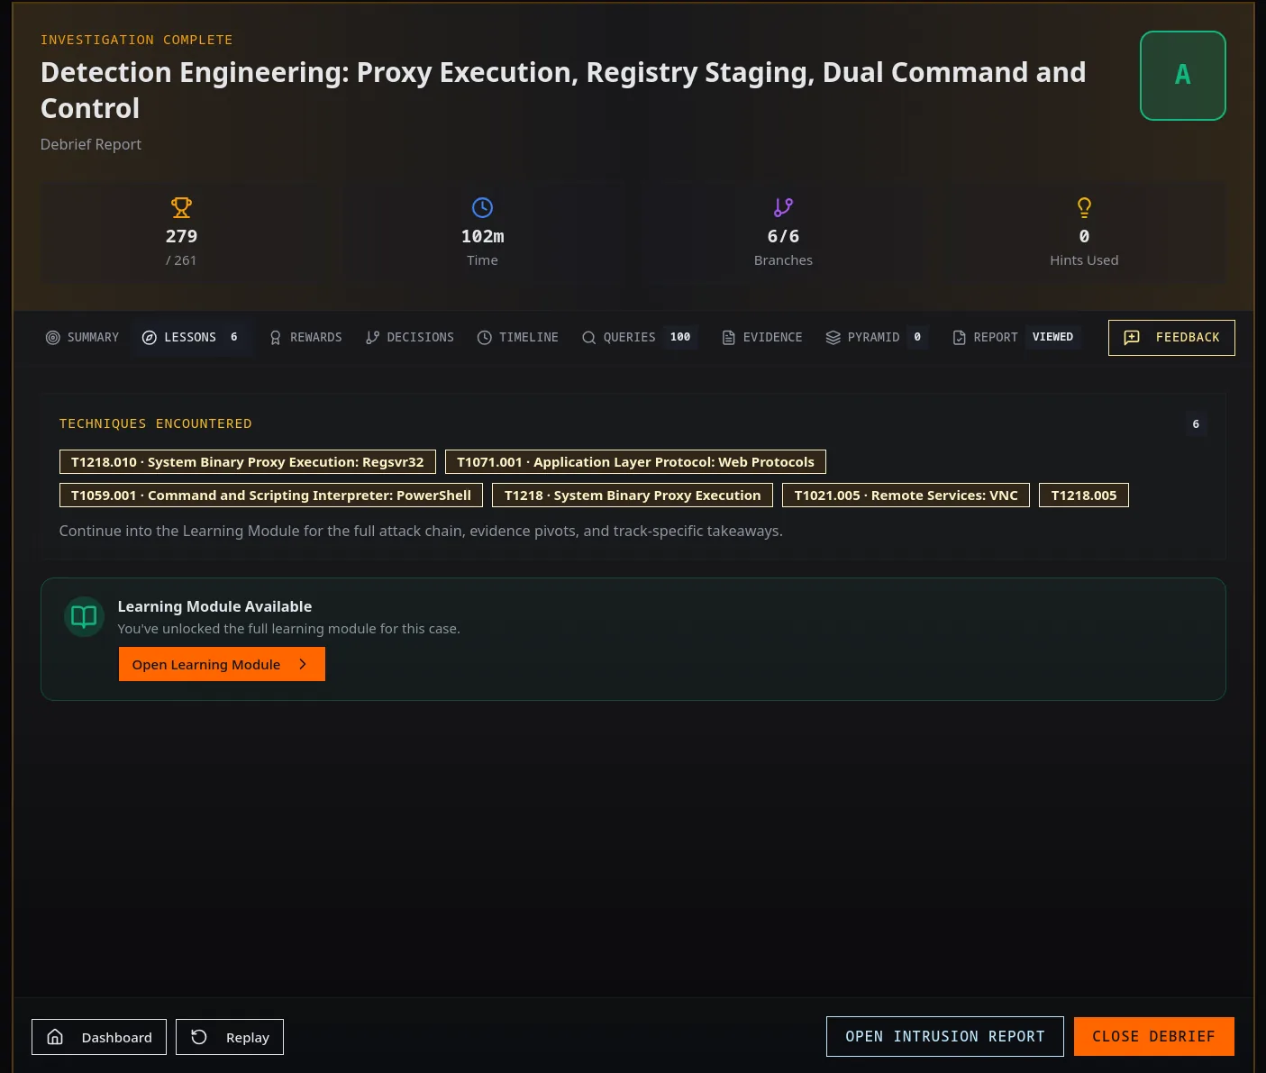Select the T1071.001 Web Protocols technique tag
The width and height of the screenshot is (1266, 1073).
tap(635, 462)
